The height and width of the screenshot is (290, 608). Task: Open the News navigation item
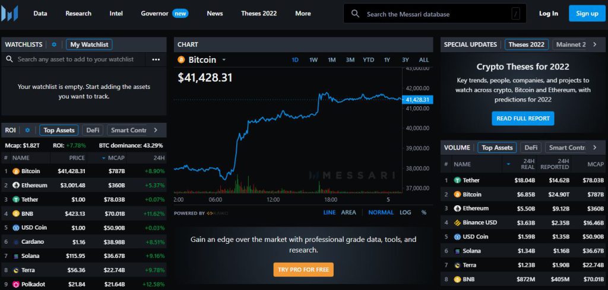(x=215, y=14)
